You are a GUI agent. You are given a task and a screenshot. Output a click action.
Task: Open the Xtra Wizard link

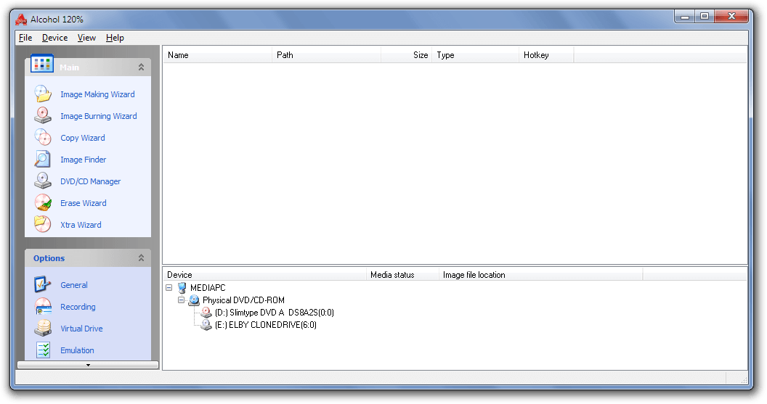point(81,225)
